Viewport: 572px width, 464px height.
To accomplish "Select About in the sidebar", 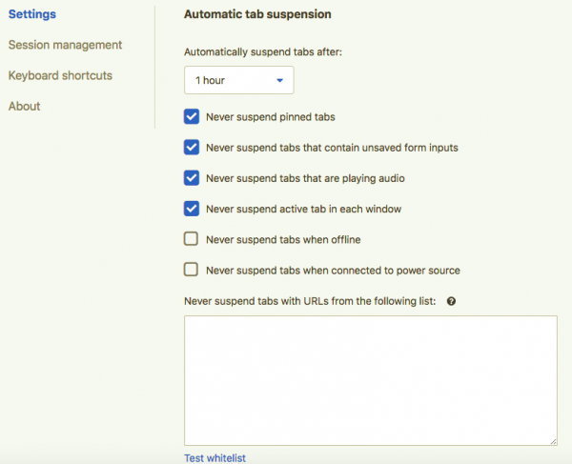I will 24,106.
